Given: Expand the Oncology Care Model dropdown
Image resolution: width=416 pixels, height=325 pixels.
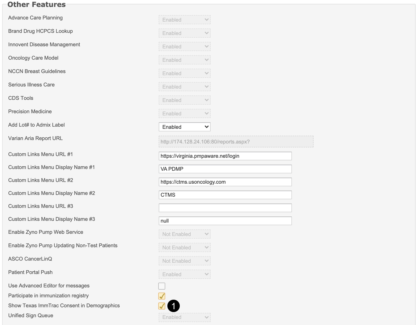Looking at the screenshot, I should pos(184,60).
